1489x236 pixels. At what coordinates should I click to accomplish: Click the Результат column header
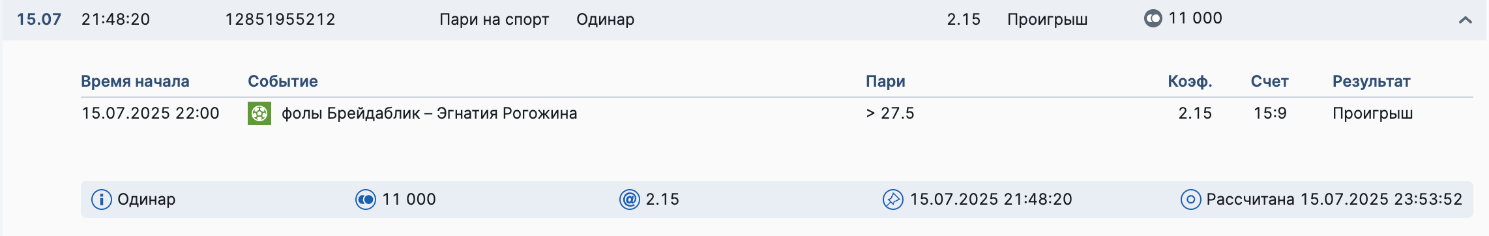point(1371,81)
